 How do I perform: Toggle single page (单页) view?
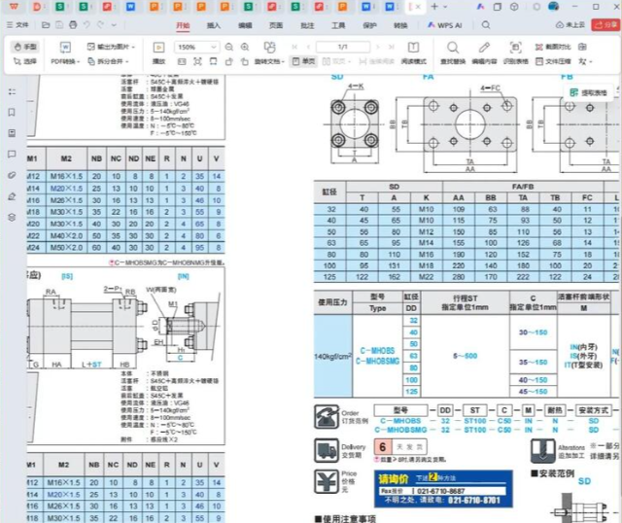(304, 61)
